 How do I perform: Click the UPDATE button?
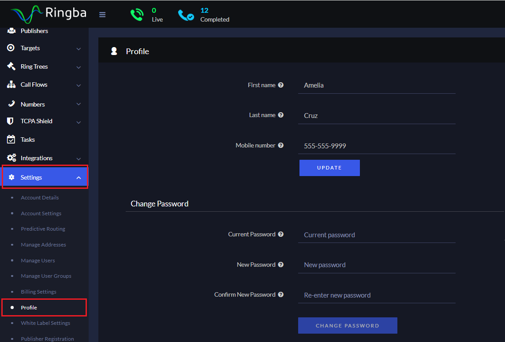329,168
